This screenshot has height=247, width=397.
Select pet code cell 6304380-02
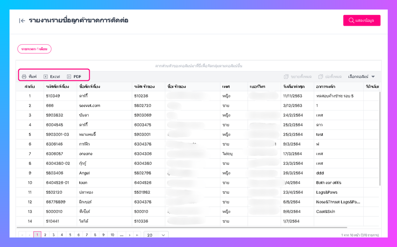[x=60, y=163]
